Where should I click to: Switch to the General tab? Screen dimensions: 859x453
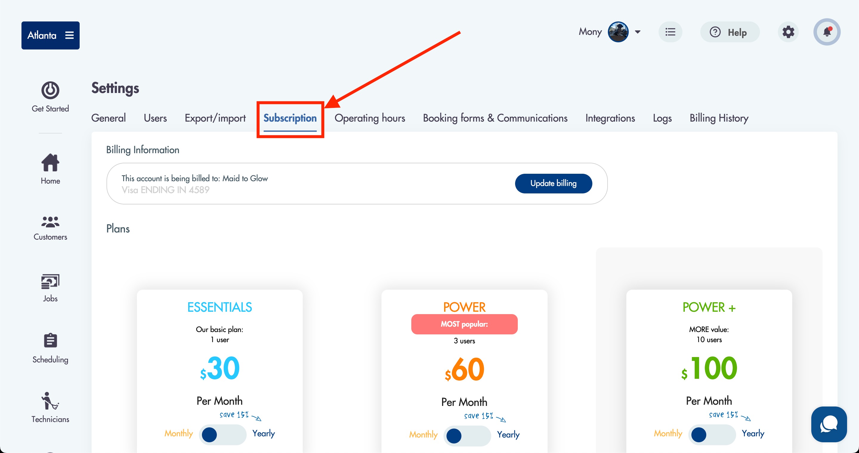tap(108, 118)
